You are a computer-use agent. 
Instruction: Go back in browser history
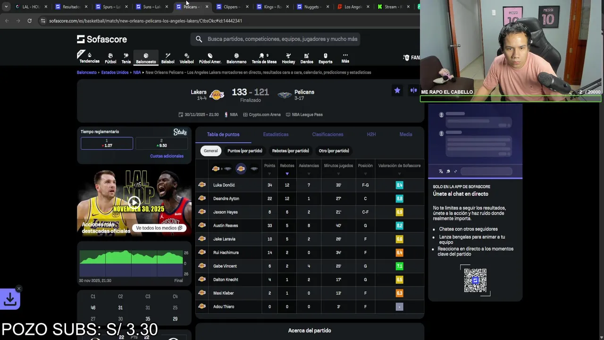point(7,21)
